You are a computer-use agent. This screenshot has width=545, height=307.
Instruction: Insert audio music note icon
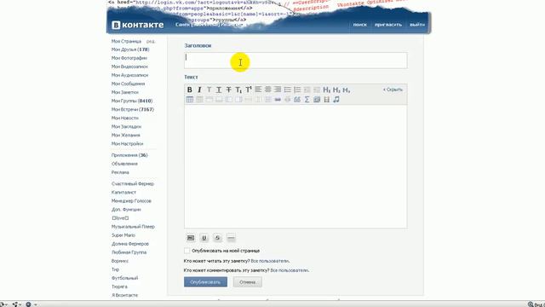pos(336,100)
